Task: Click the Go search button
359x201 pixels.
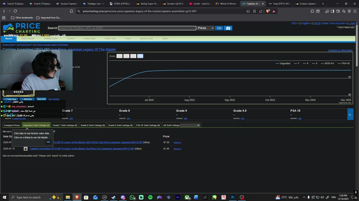Action: 219,28
